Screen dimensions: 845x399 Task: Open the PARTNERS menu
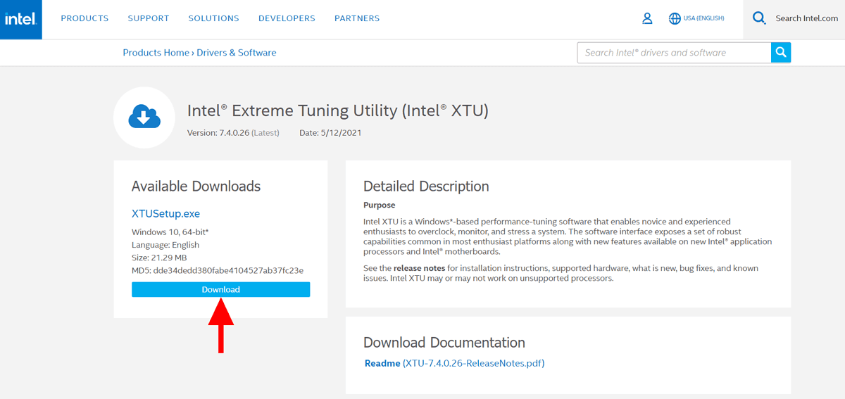(357, 18)
